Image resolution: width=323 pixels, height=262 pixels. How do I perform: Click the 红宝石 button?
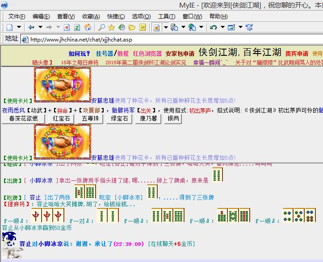click(x=61, y=119)
